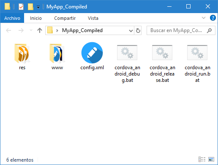Click the cordova_android_debug.bat name label

pyautogui.click(x=127, y=74)
